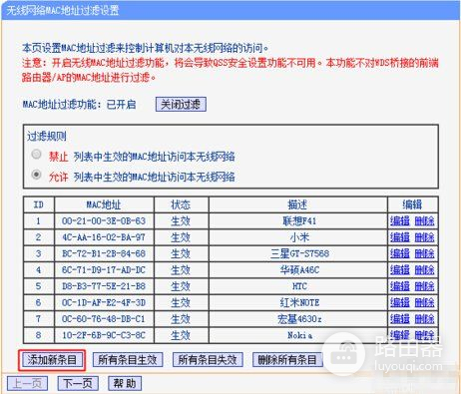Click the 关闭过滤 button
The image size is (461, 394).
tap(181, 105)
